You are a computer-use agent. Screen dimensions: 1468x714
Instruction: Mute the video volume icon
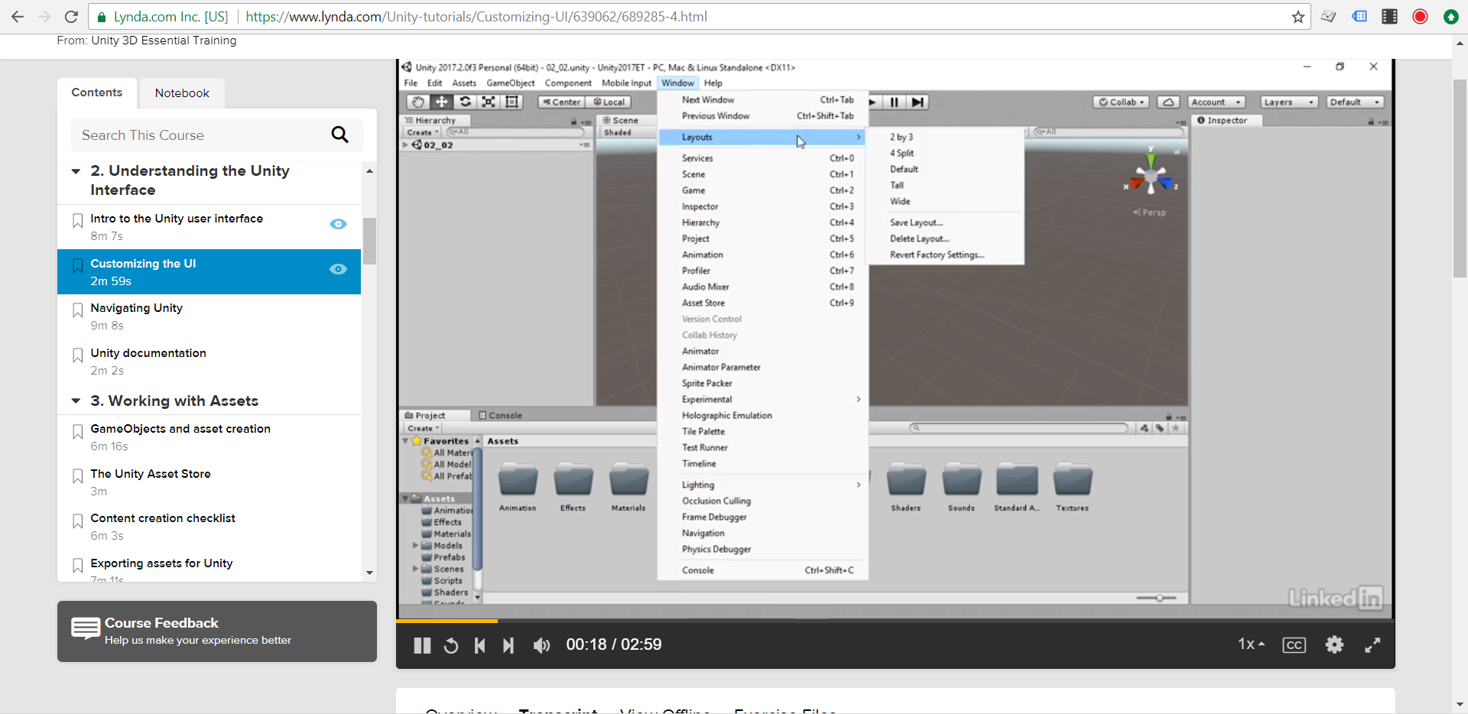tap(541, 645)
